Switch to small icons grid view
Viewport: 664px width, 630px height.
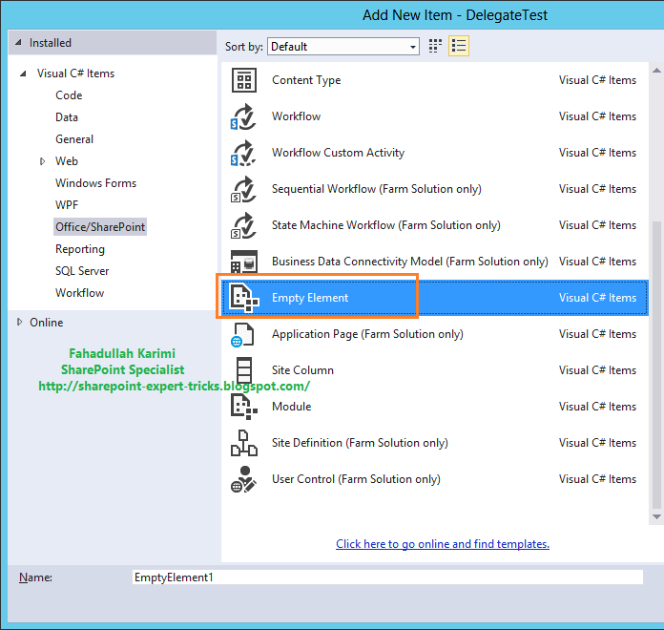click(x=435, y=46)
